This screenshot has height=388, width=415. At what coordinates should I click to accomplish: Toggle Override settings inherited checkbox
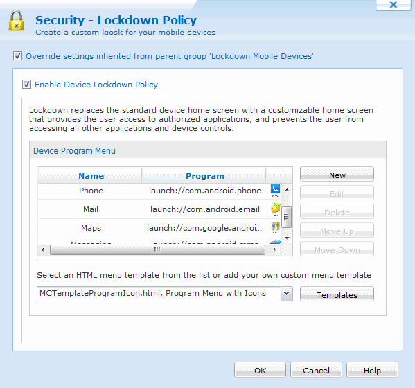click(x=17, y=56)
